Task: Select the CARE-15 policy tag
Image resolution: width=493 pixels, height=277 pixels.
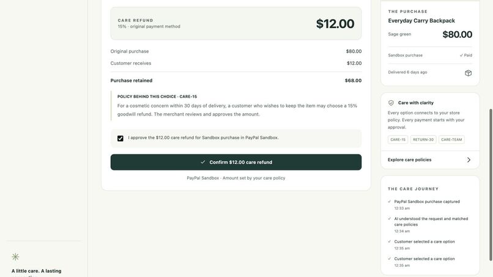Action: 398,139
